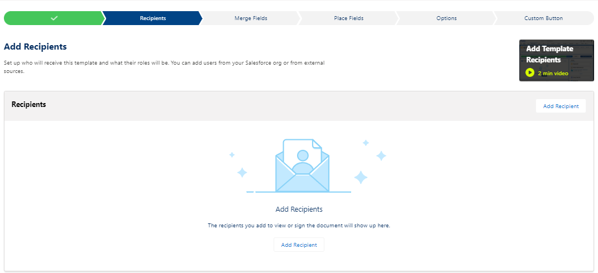Click the "recipients you add" helper text

pos(299,226)
